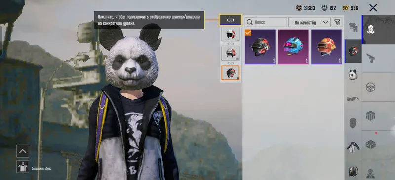395x180 pixels.
Task: Select the level 1 helmet slot thumbnail
Action: (231, 34)
